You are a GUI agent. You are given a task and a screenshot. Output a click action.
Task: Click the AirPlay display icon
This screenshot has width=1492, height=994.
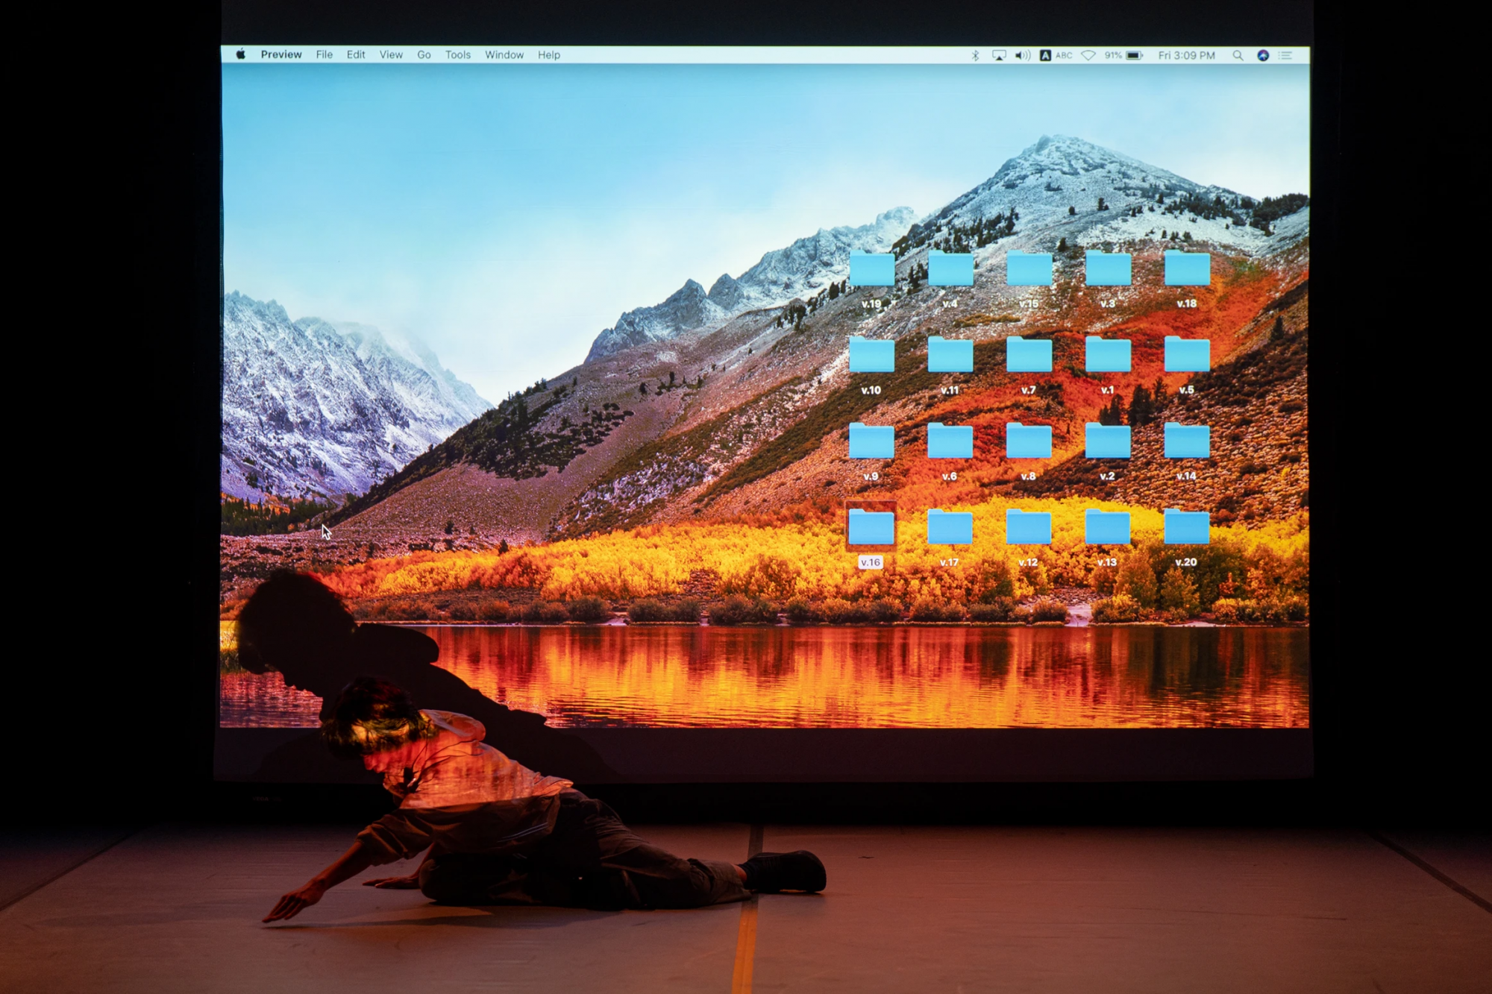999,55
